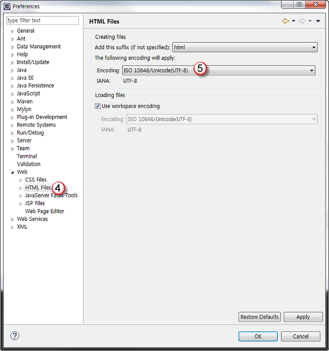Close the Preferences window
The image size is (329, 351).
pyautogui.click(x=315, y=5)
